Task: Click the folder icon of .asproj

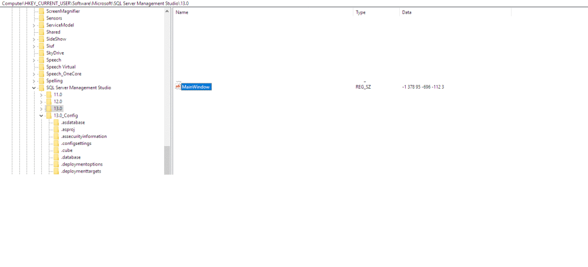Action: click(56, 130)
